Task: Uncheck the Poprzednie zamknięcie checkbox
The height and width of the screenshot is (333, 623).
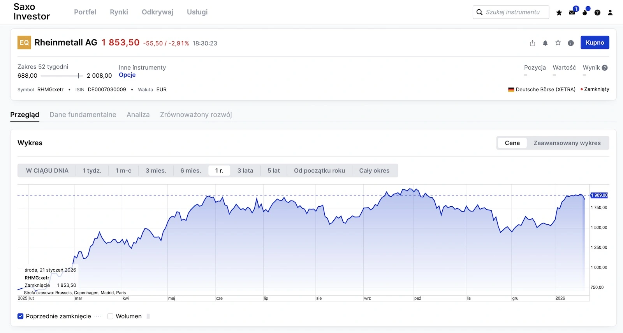Action: pos(21,316)
